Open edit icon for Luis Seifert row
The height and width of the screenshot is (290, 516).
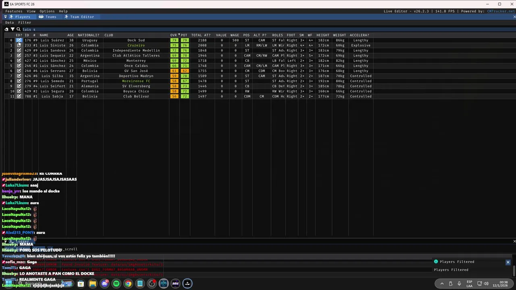pyautogui.click(x=19, y=86)
